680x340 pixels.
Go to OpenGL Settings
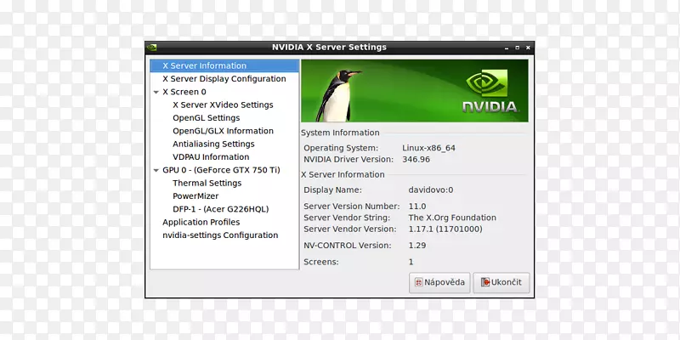click(206, 118)
